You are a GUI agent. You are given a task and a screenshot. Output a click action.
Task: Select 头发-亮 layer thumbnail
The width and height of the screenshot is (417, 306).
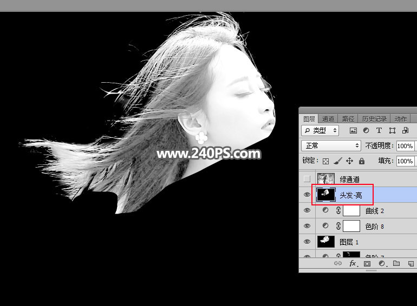tap(326, 195)
